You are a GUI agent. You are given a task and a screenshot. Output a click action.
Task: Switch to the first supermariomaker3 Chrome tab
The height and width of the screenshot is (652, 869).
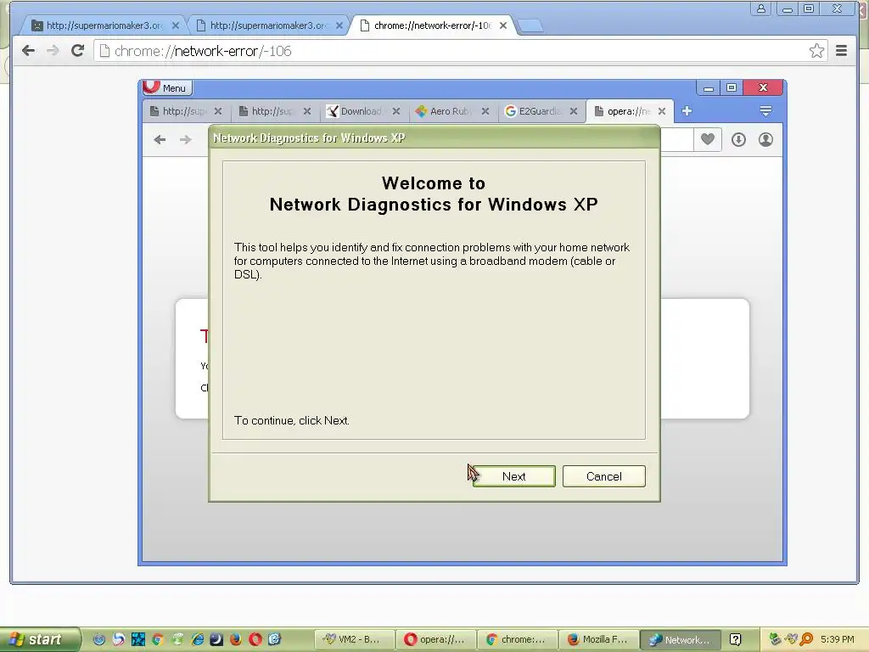104,25
